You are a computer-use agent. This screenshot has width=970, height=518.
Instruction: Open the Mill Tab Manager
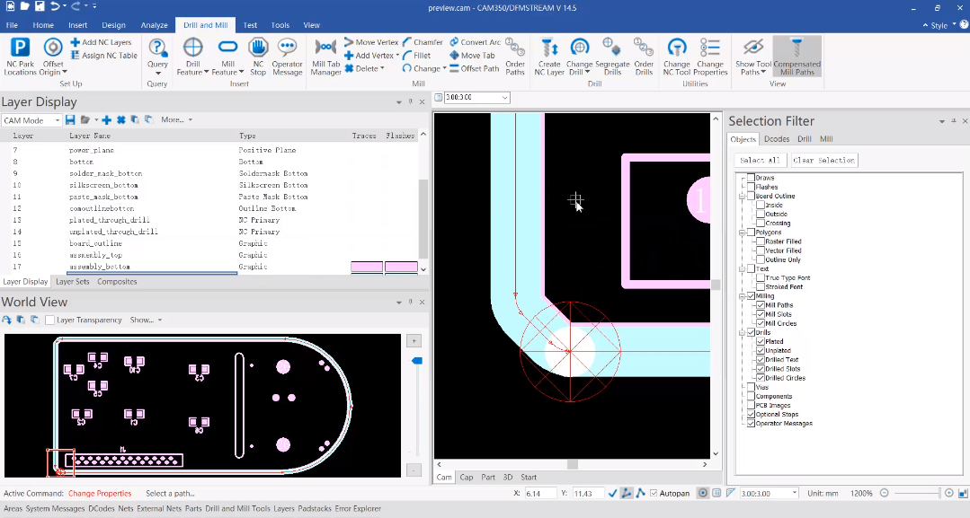coord(325,57)
